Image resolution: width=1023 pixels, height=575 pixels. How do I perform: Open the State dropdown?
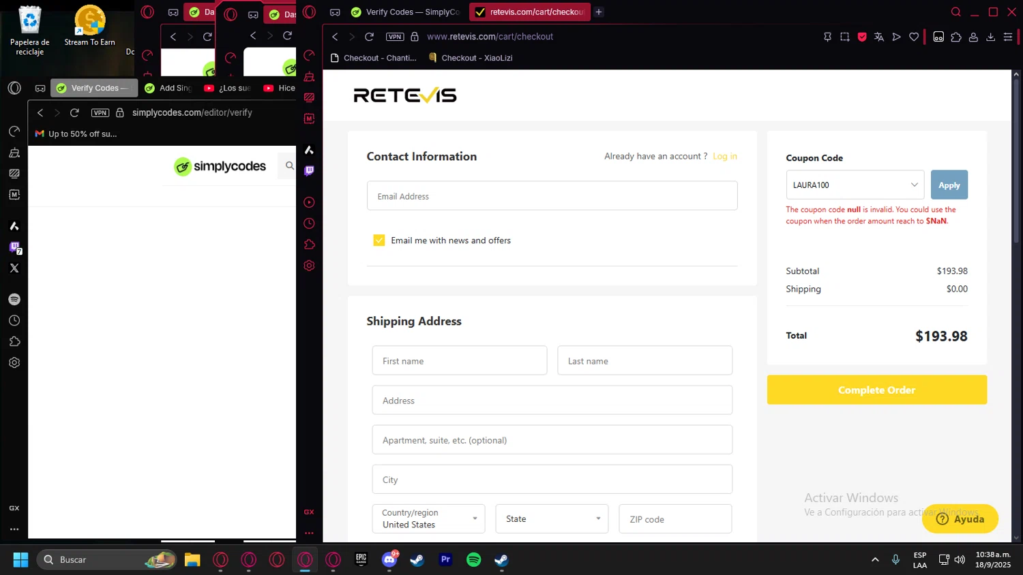(552, 518)
